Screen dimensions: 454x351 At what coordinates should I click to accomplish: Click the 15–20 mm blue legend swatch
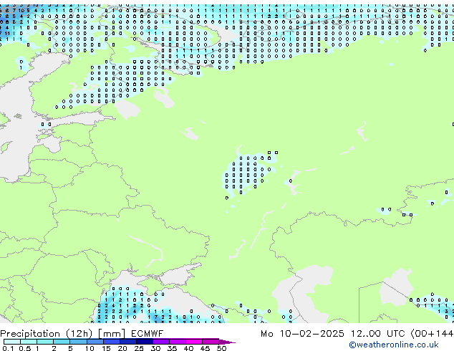(112, 342)
